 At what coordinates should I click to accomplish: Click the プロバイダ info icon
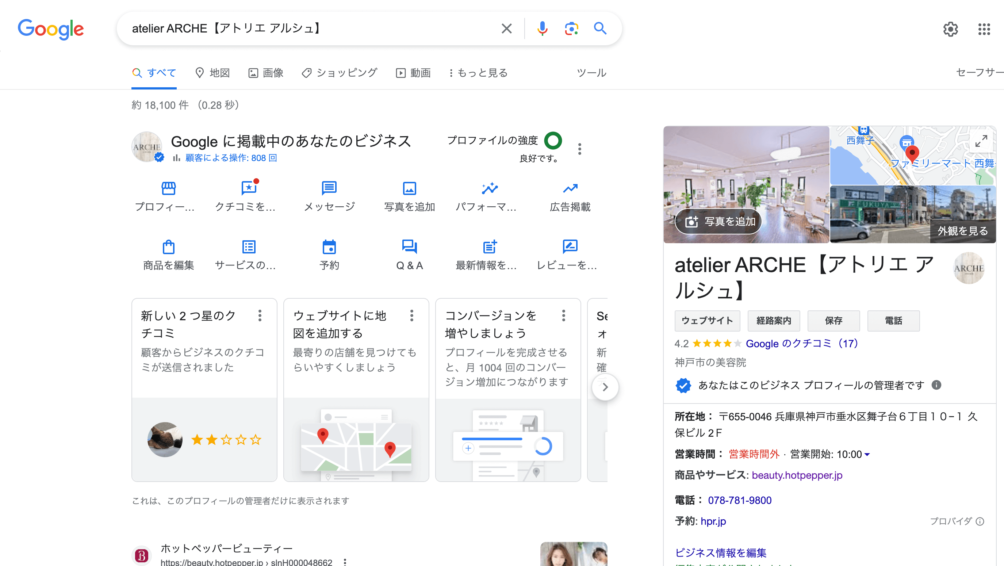pyautogui.click(x=980, y=521)
